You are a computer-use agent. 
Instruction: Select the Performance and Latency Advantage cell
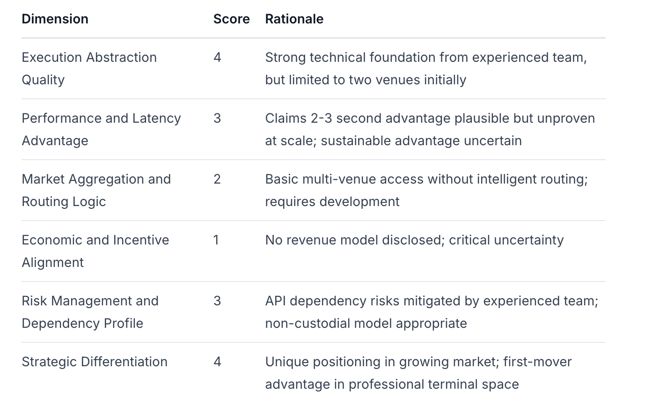[x=101, y=129]
